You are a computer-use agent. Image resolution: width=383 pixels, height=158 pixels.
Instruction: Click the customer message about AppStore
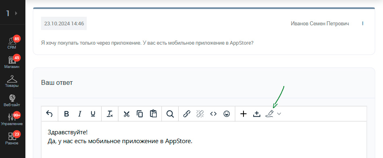[147, 43]
